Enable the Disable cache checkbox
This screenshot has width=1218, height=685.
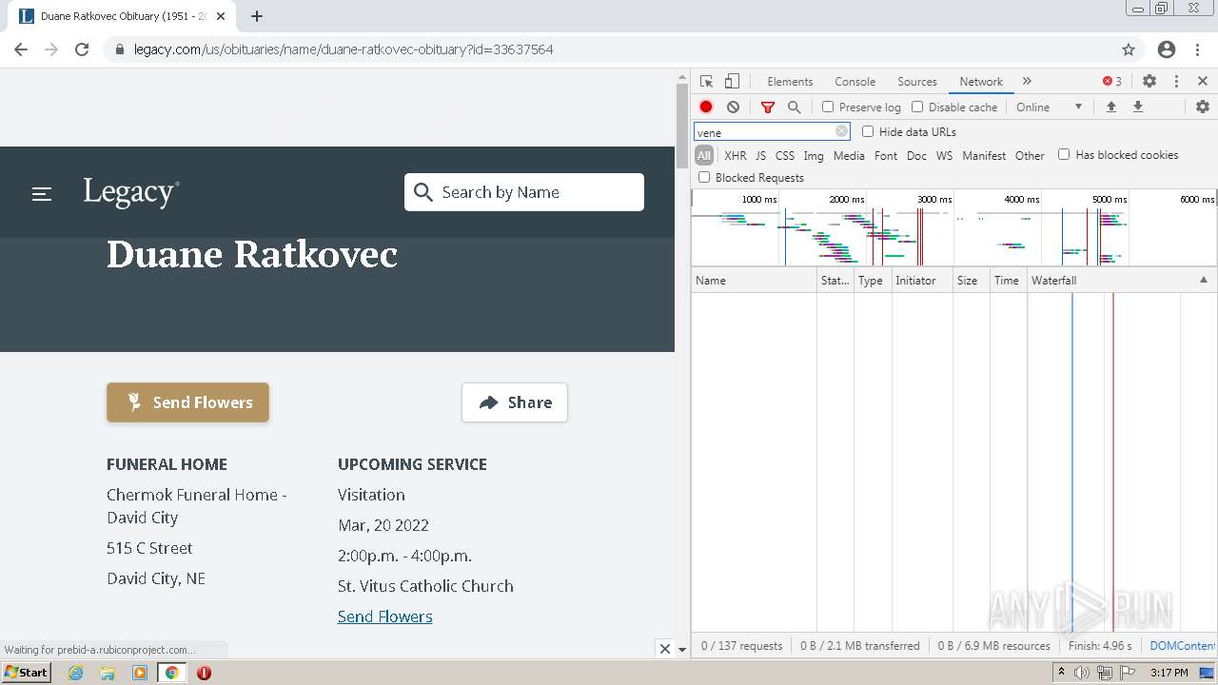click(x=917, y=108)
